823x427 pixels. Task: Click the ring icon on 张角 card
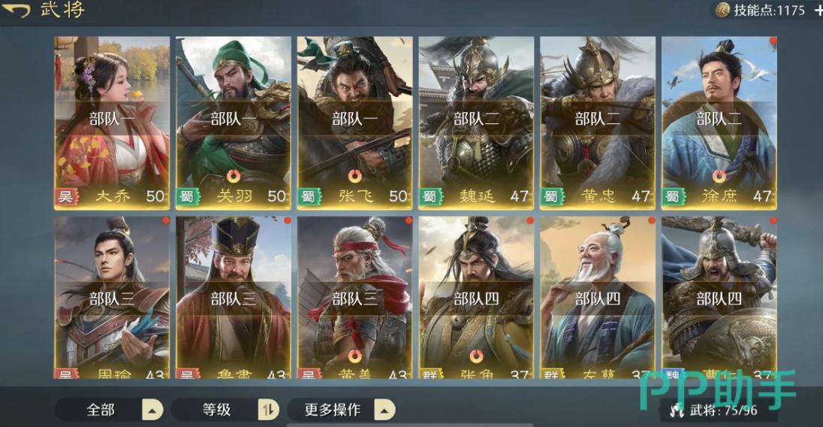[476, 356]
